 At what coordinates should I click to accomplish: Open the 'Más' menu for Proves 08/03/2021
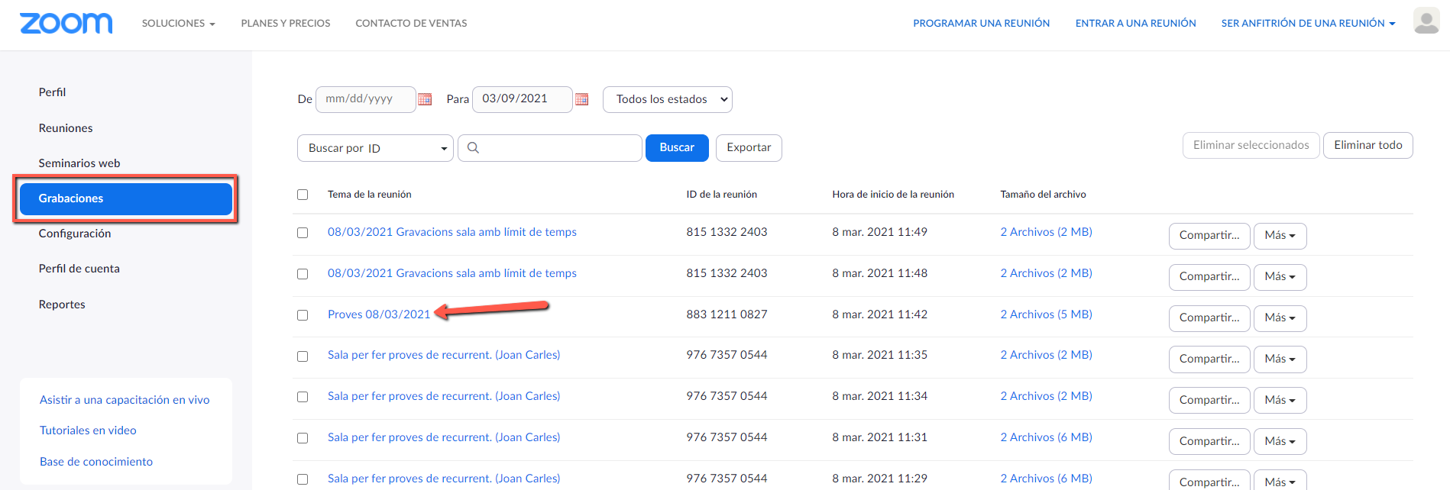pyautogui.click(x=1280, y=318)
